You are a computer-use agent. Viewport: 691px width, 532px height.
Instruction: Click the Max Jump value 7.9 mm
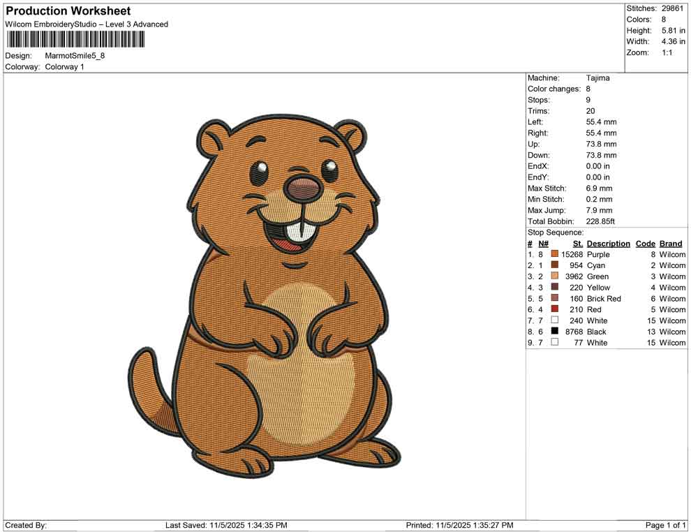(600, 210)
